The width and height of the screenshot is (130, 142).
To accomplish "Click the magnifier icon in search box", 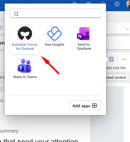I will (x=16, y=14).
